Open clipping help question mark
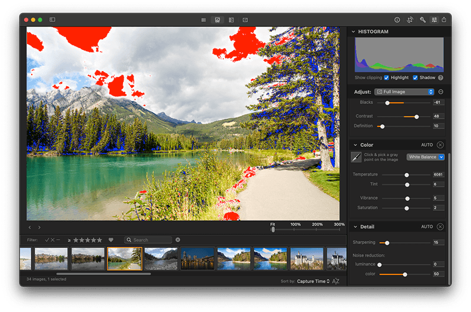The height and width of the screenshot is (312, 471). tap(440, 78)
